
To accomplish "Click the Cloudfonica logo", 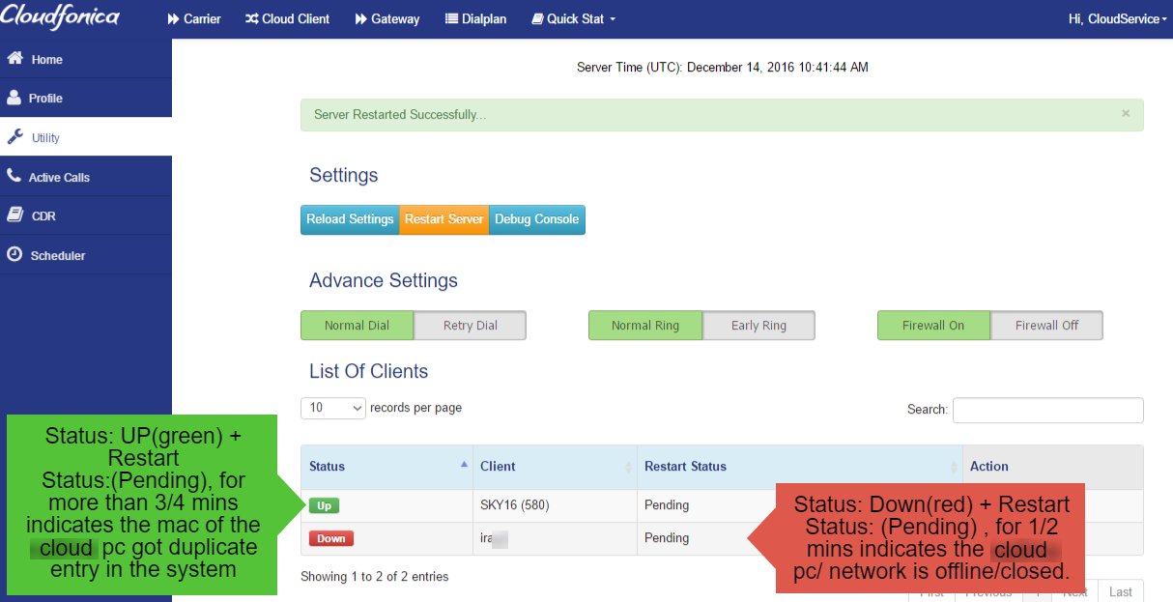I will click(60, 17).
